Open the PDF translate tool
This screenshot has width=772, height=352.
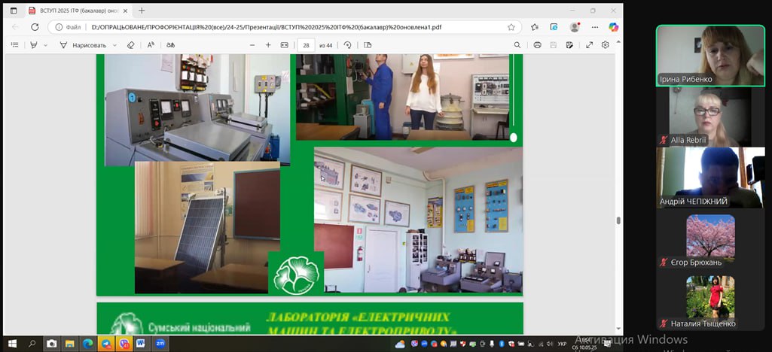[x=170, y=44]
